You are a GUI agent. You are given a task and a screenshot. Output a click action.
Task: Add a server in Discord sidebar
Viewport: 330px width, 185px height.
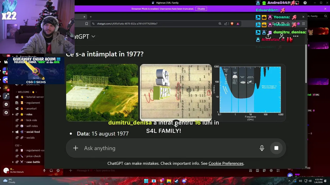6,104
